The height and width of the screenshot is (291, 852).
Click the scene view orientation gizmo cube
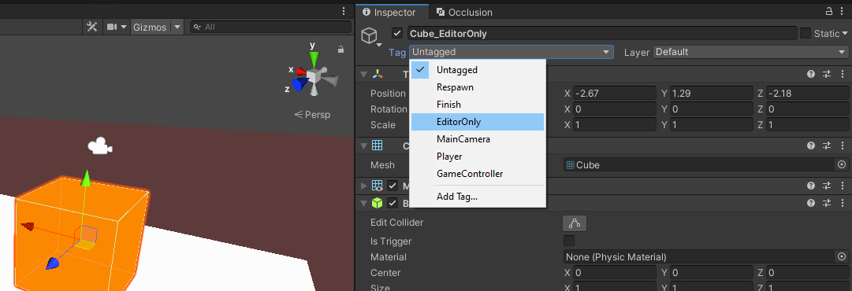[x=314, y=76]
